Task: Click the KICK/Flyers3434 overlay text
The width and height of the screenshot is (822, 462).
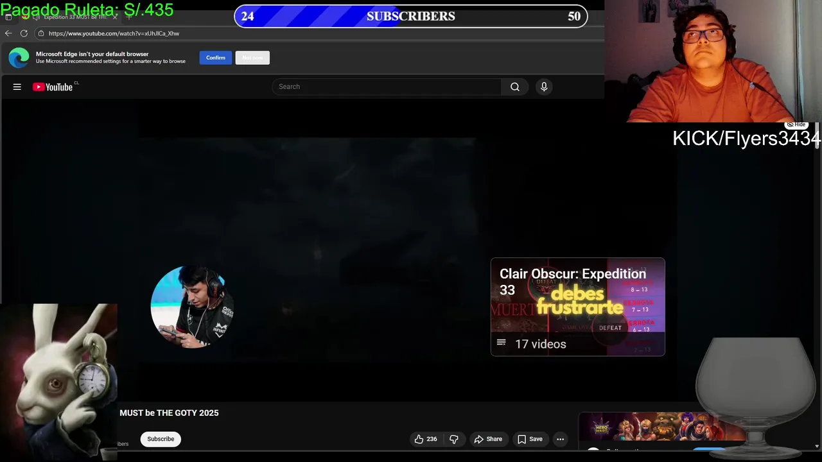Action: tap(746, 138)
